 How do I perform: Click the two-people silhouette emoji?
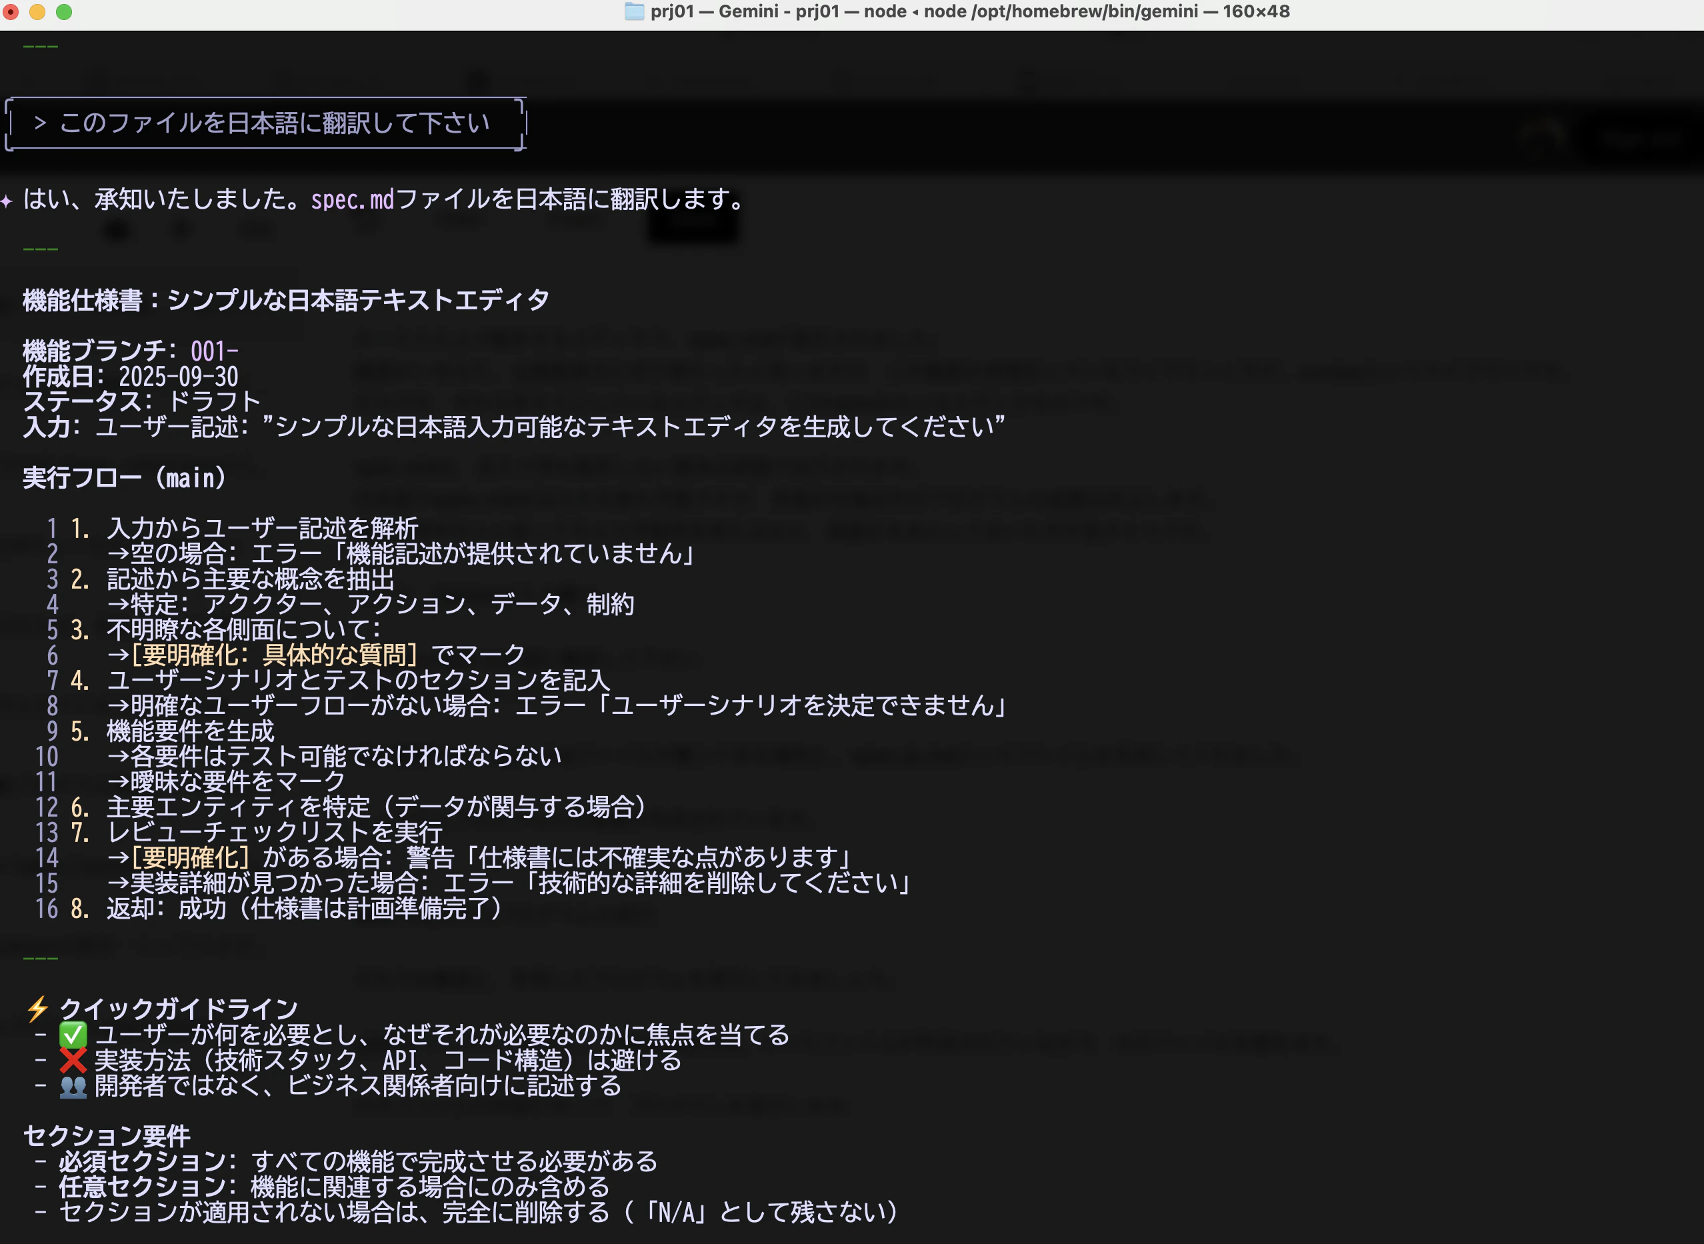pyautogui.click(x=73, y=1087)
